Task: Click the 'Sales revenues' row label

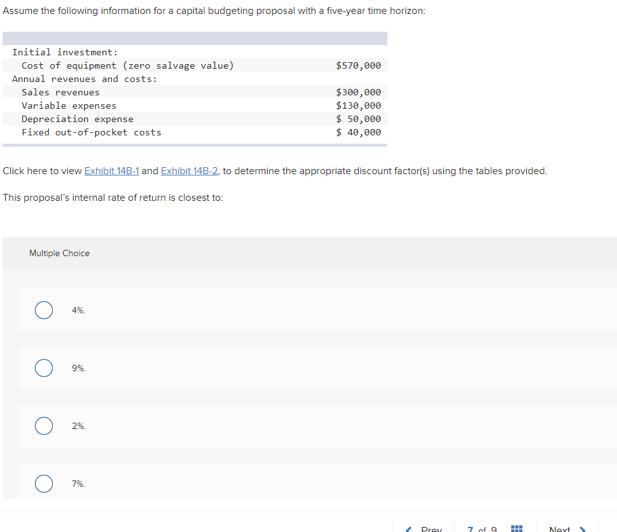Action: 60,92
